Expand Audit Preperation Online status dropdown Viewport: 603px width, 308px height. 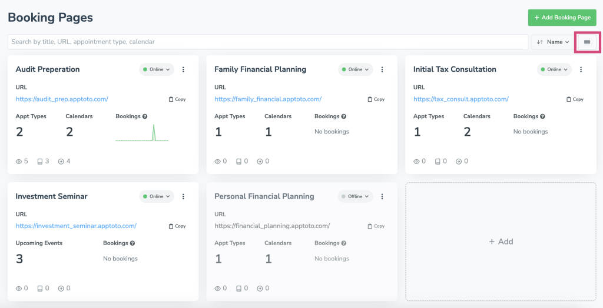157,69
